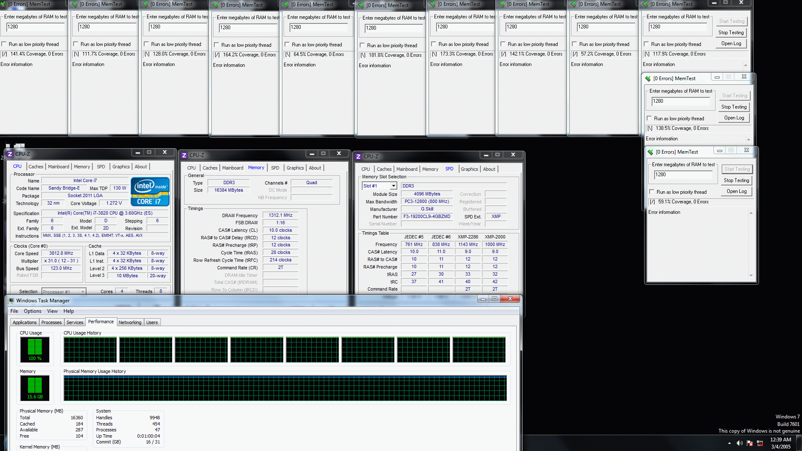Open the File menu in Task Manager

(14, 311)
